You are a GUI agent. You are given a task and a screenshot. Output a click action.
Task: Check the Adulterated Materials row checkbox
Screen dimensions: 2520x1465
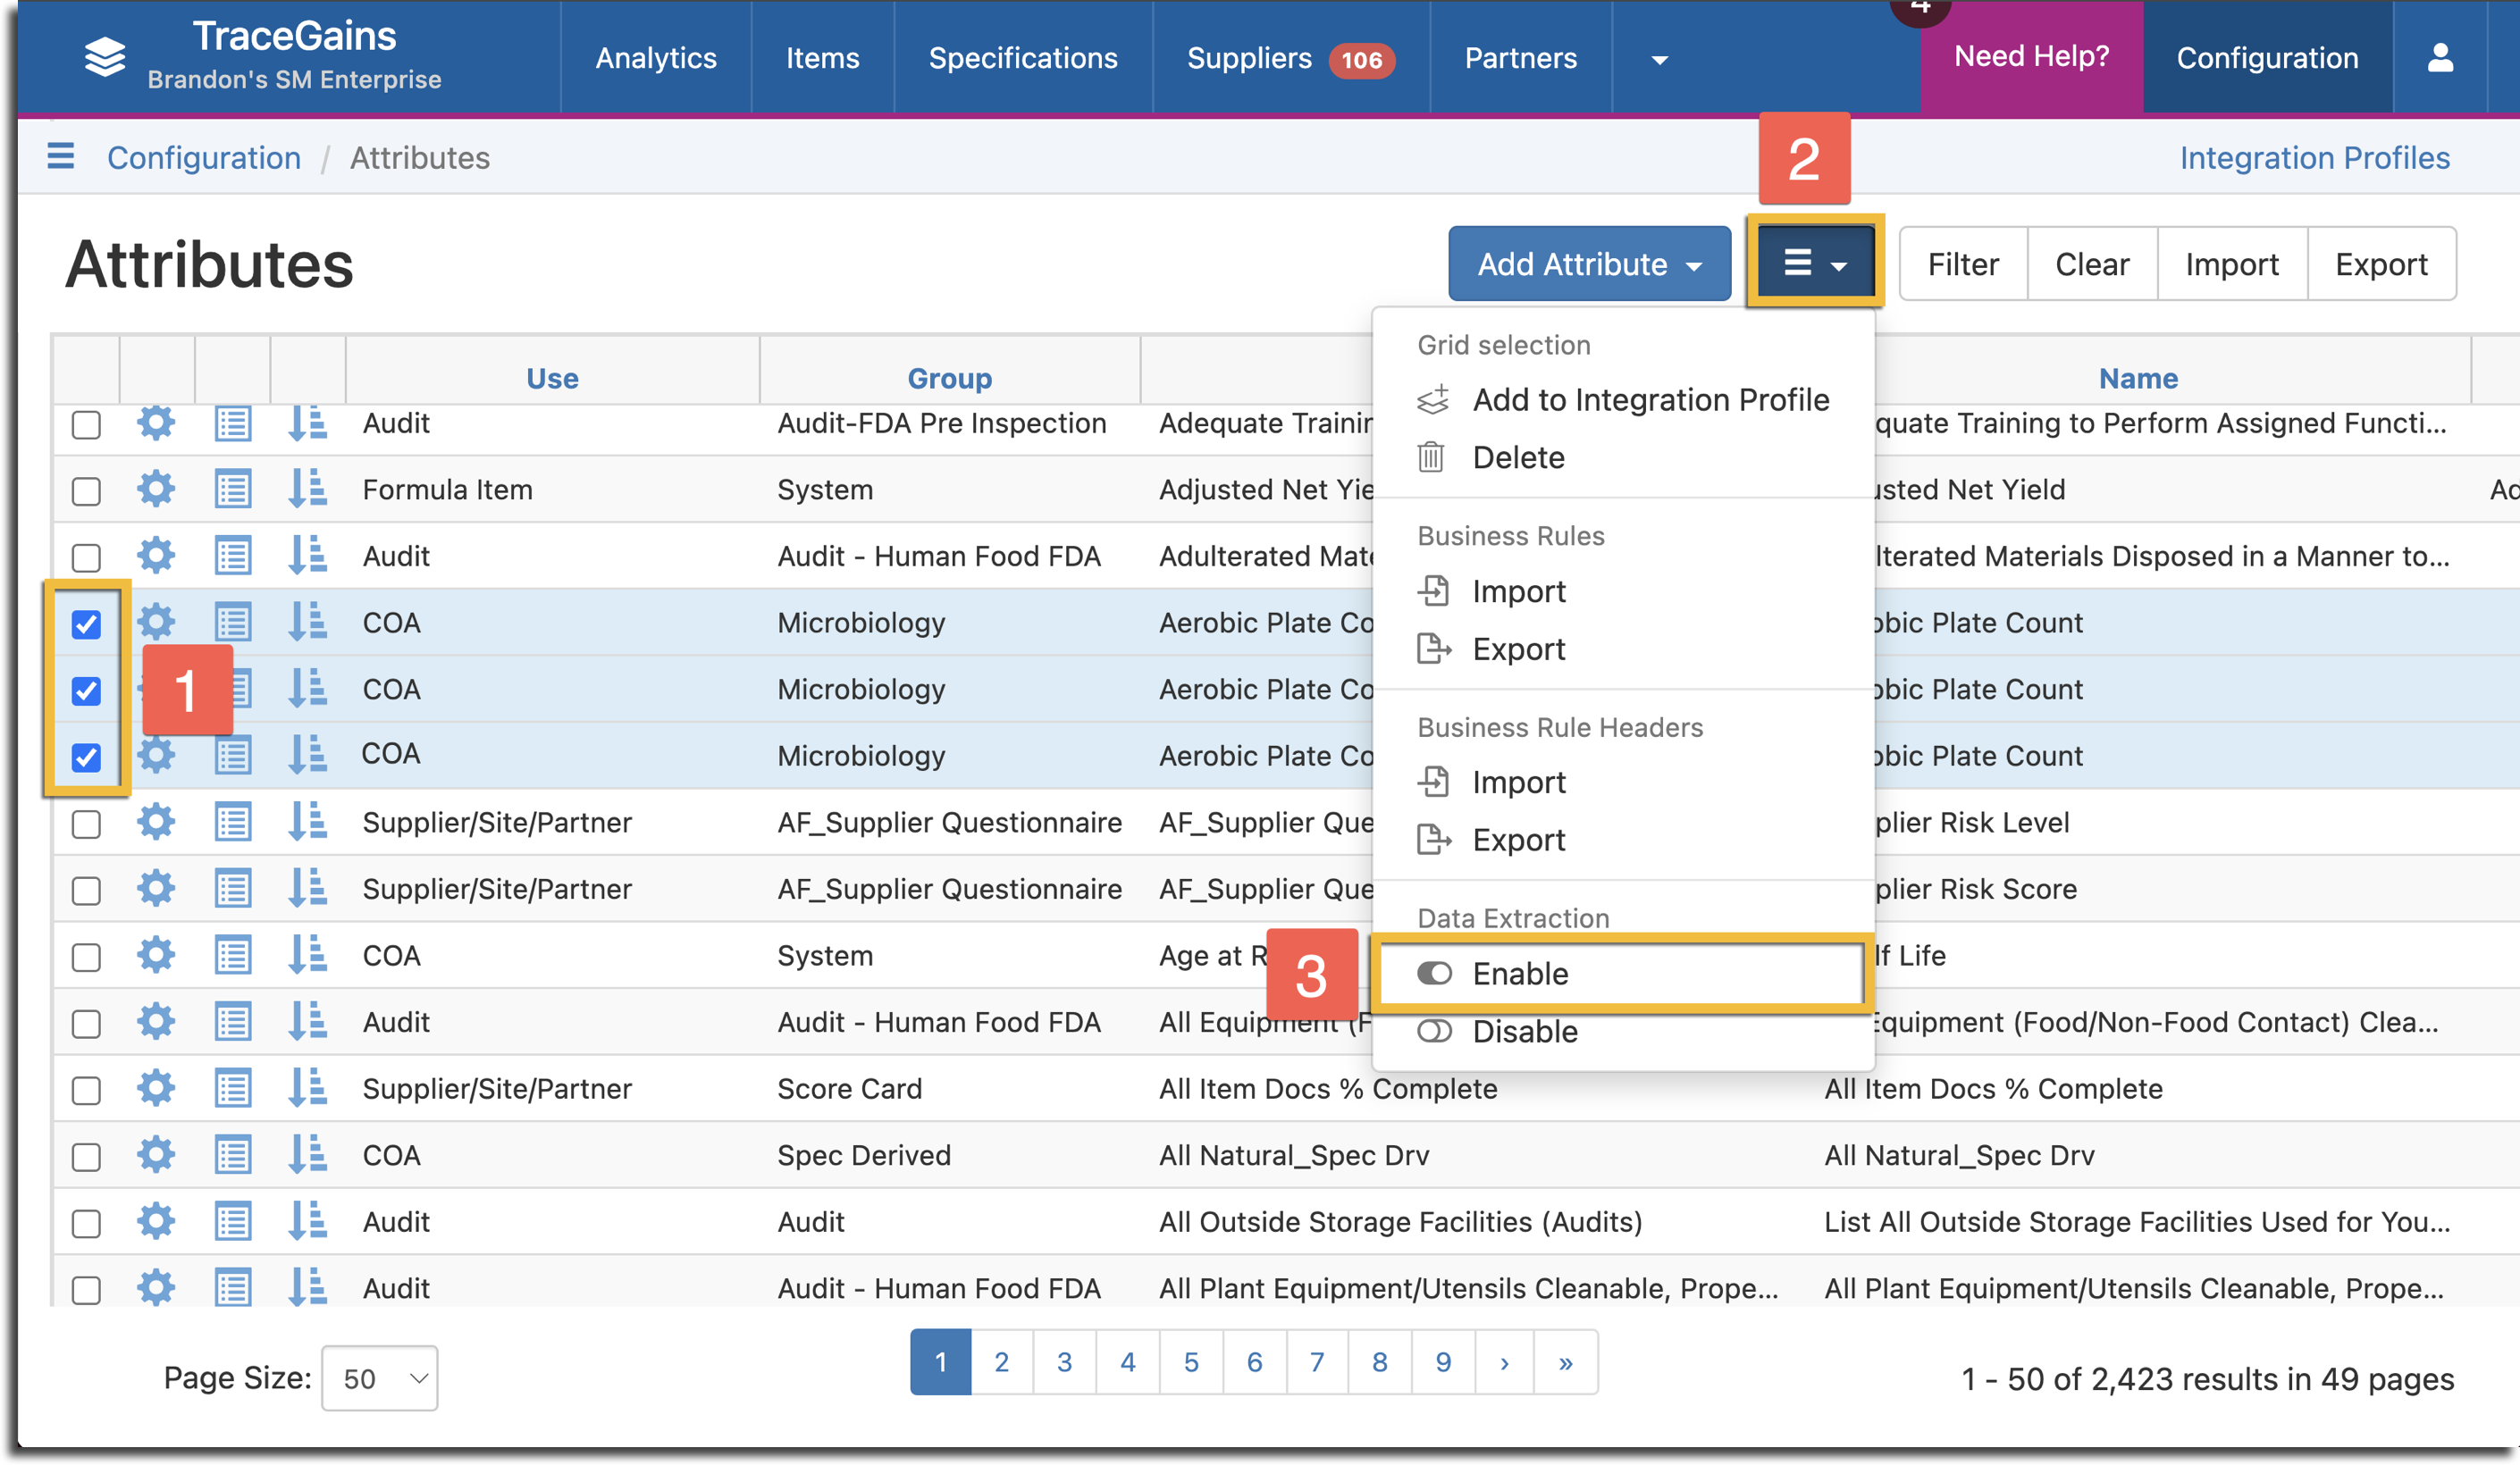pyautogui.click(x=87, y=557)
